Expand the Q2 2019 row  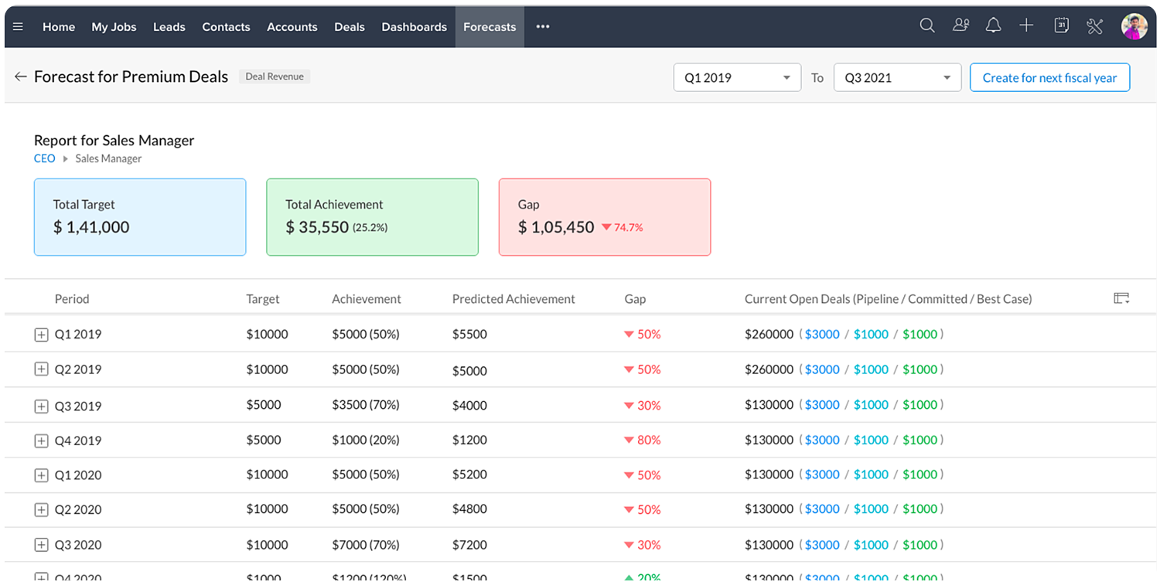(42, 369)
